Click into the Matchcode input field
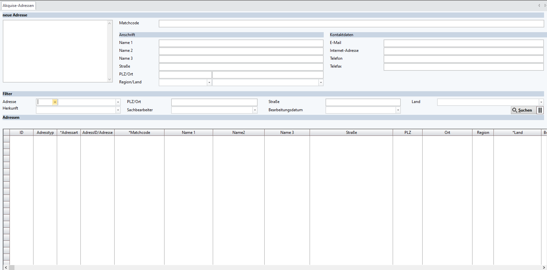The width and height of the screenshot is (547, 270). pos(351,24)
